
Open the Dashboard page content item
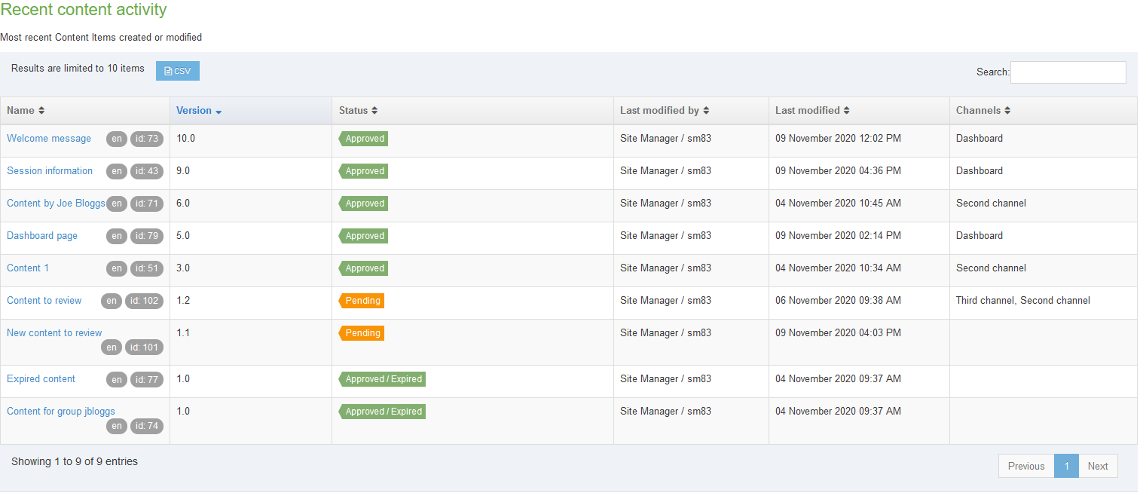click(x=41, y=236)
